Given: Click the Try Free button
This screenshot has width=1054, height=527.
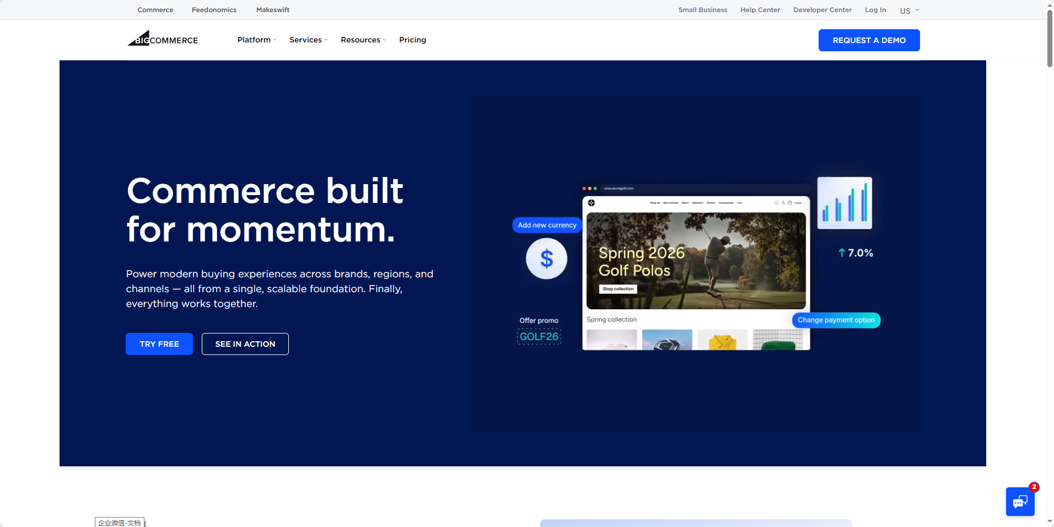Looking at the screenshot, I should 159,344.
